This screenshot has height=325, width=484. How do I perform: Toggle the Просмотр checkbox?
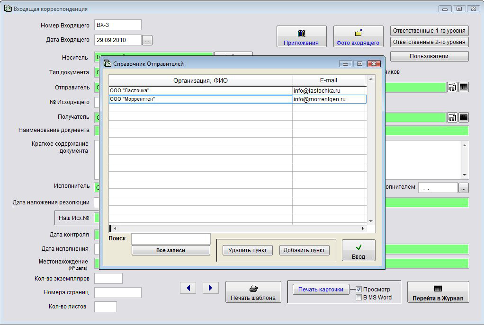click(x=359, y=289)
